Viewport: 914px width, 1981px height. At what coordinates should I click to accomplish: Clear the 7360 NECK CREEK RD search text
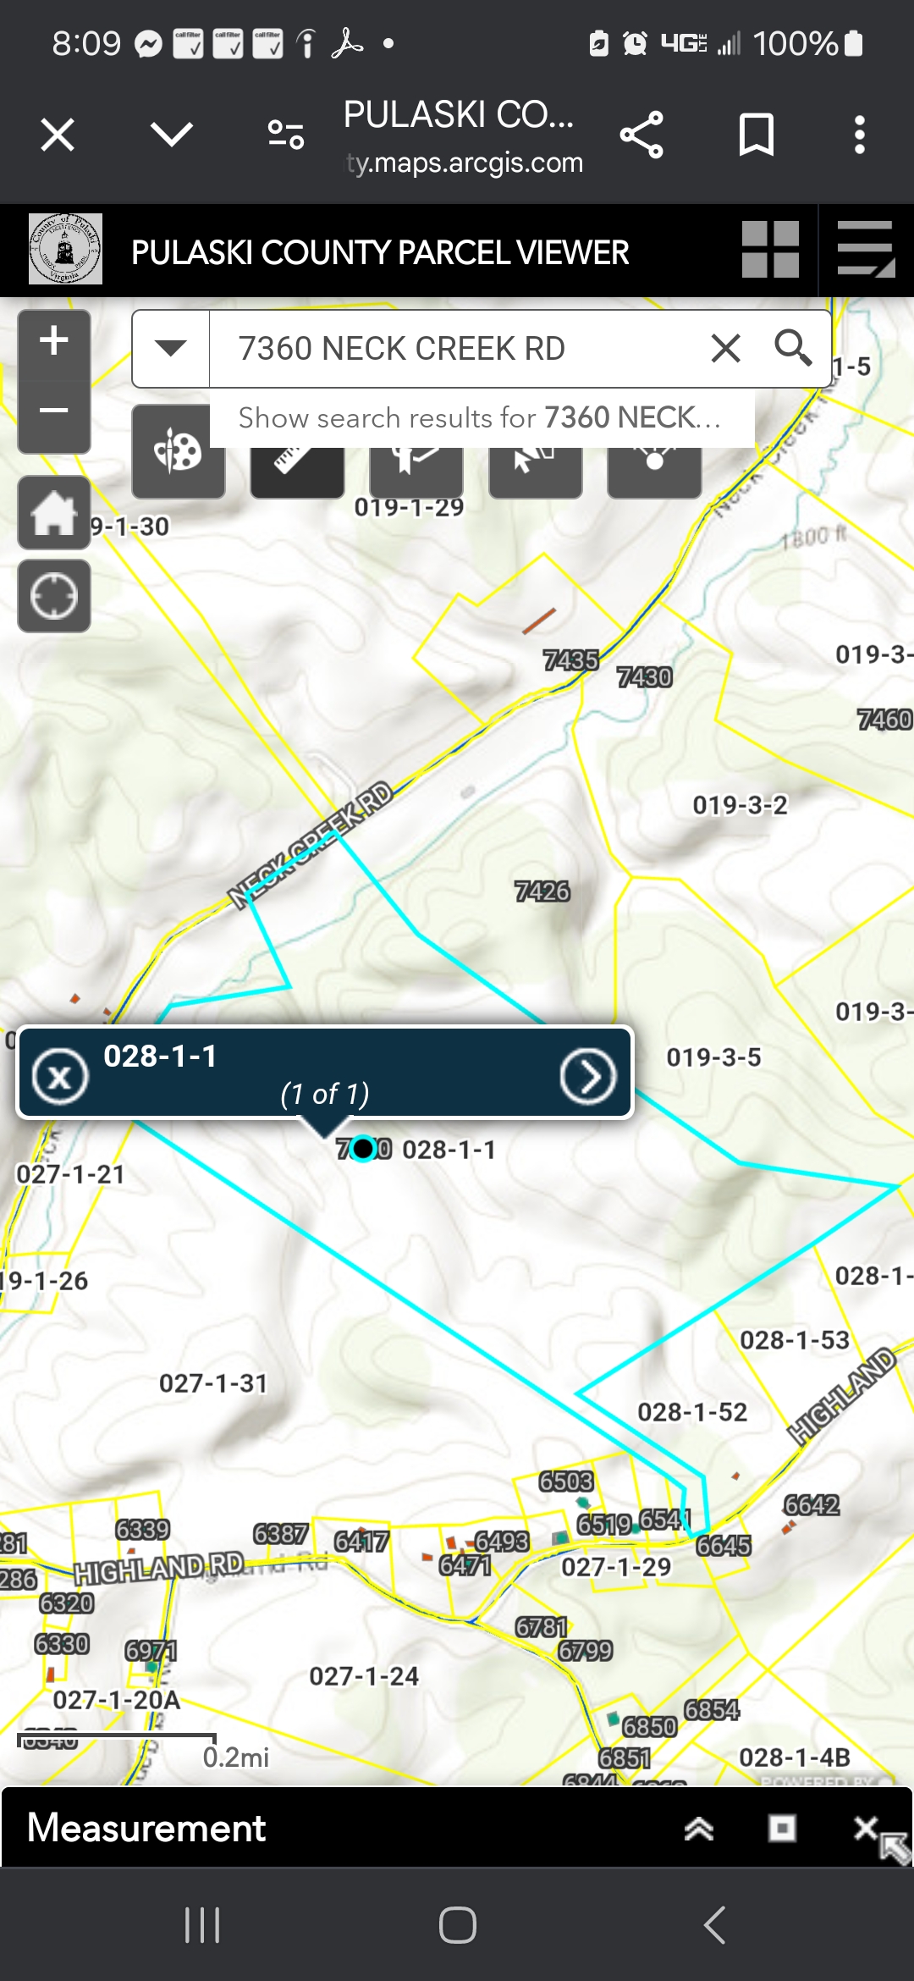tap(725, 348)
